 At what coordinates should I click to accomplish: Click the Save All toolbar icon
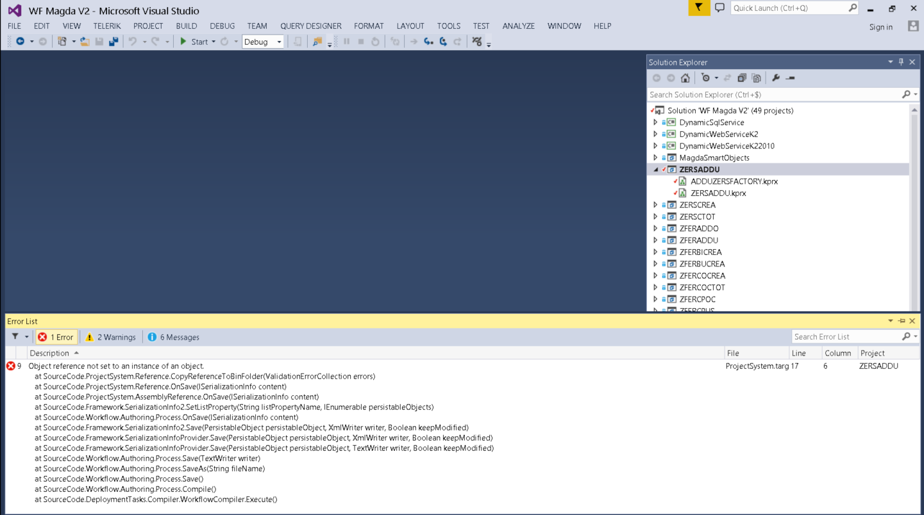click(113, 42)
